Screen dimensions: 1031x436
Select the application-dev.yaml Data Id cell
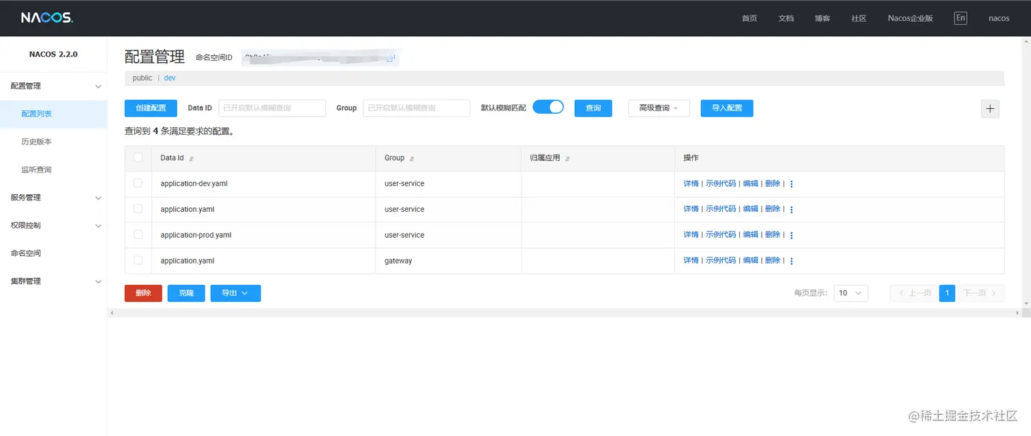coord(263,184)
